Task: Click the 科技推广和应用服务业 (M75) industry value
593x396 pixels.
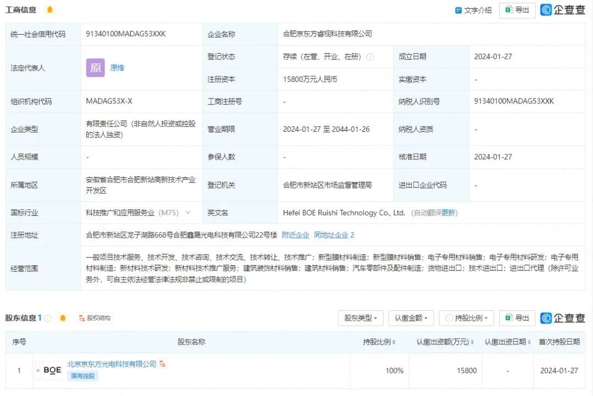Action: [132, 213]
